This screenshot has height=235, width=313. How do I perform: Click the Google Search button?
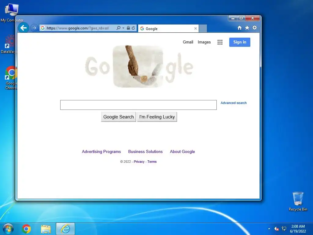click(119, 117)
